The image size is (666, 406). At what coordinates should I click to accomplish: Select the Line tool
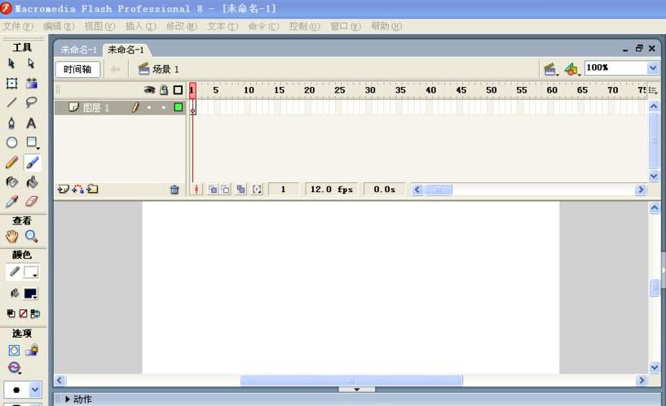coord(11,103)
